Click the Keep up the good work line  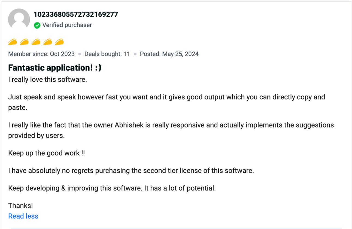pyautogui.click(x=47, y=153)
